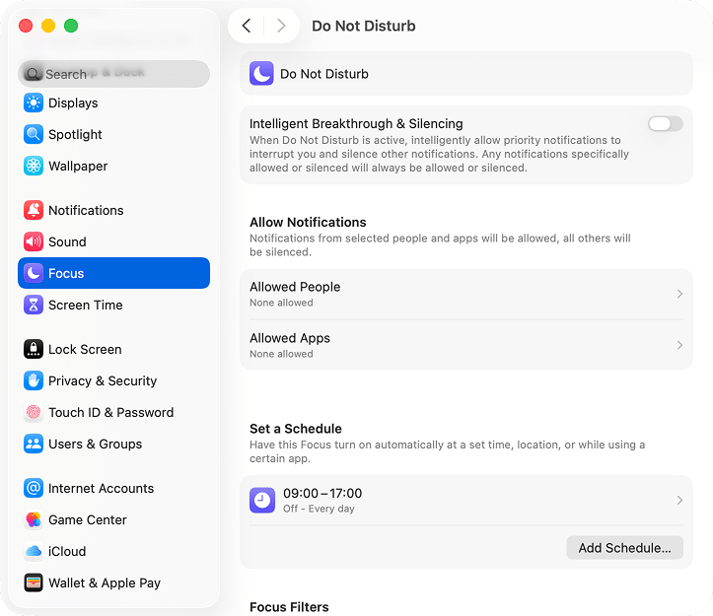Go back with the left arrow

pyautogui.click(x=246, y=26)
